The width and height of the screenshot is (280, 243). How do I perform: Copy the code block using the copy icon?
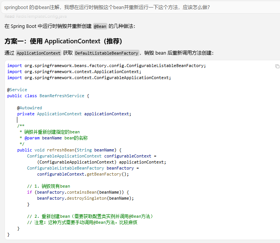point(277,66)
